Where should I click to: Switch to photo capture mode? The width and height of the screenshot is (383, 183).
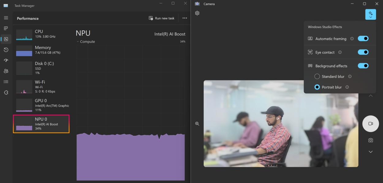click(x=370, y=140)
